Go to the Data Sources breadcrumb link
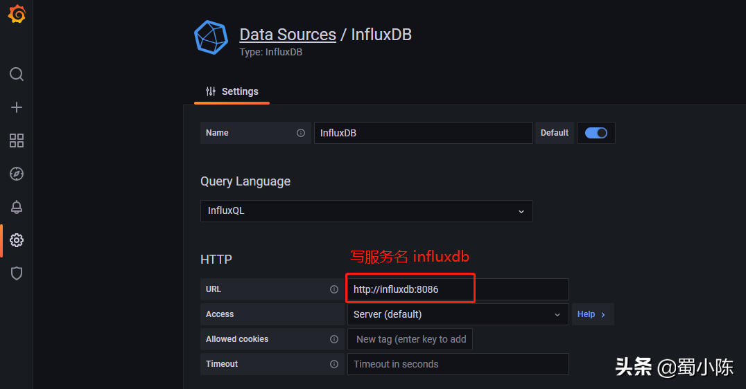Viewport: 746px width, 389px height. point(288,34)
